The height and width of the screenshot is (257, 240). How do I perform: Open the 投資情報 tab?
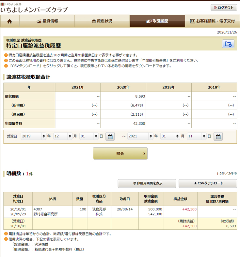(x=47, y=21)
